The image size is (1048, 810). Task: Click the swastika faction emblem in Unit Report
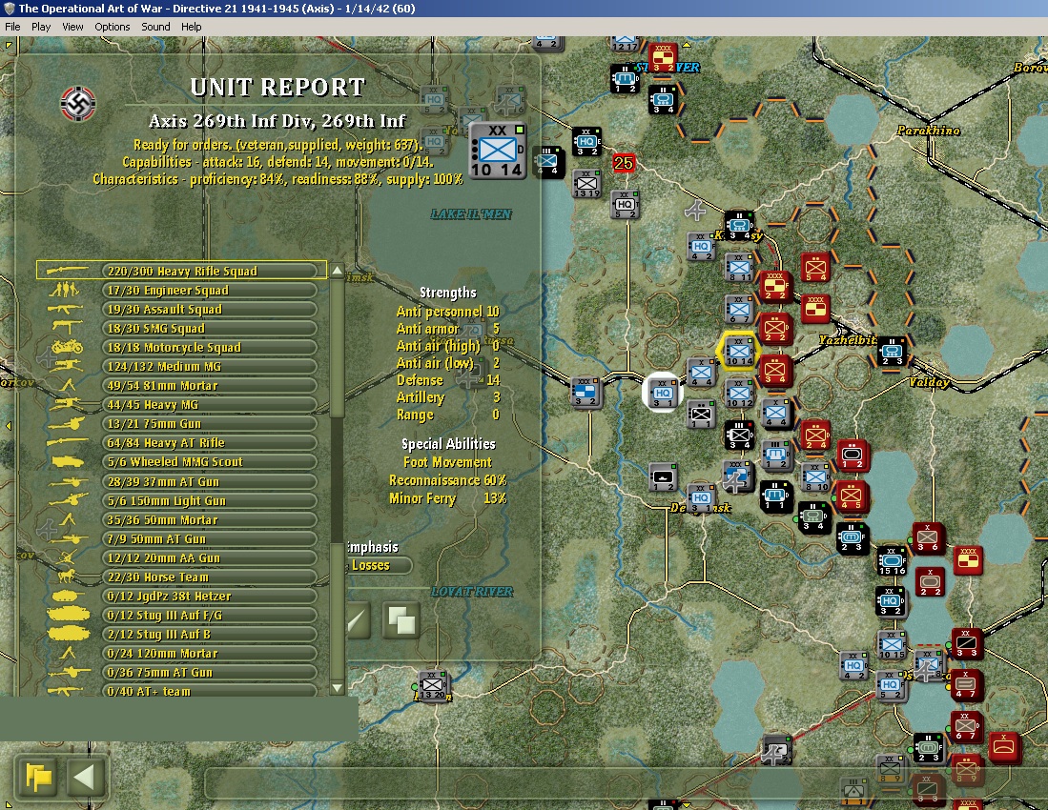pos(78,104)
